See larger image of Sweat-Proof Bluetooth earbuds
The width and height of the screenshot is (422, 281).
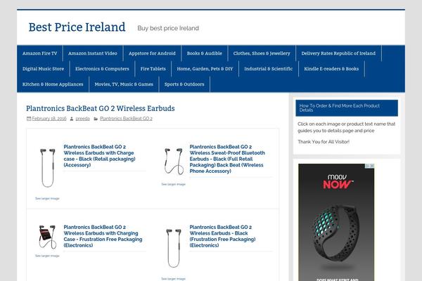click(174, 184)
